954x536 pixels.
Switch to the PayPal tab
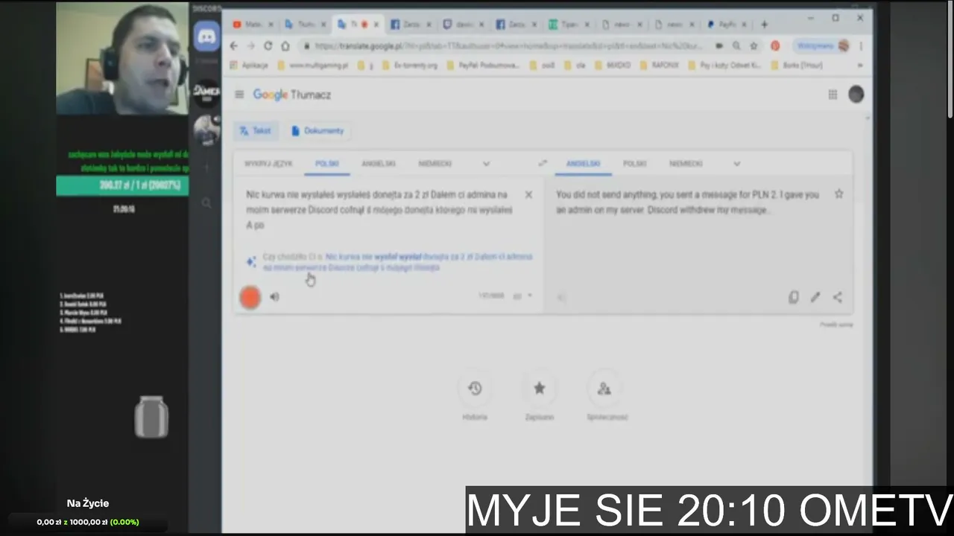click(x=726, y=25)
